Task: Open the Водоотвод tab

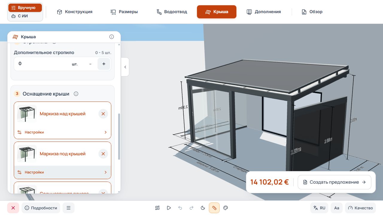Action: 172,12
